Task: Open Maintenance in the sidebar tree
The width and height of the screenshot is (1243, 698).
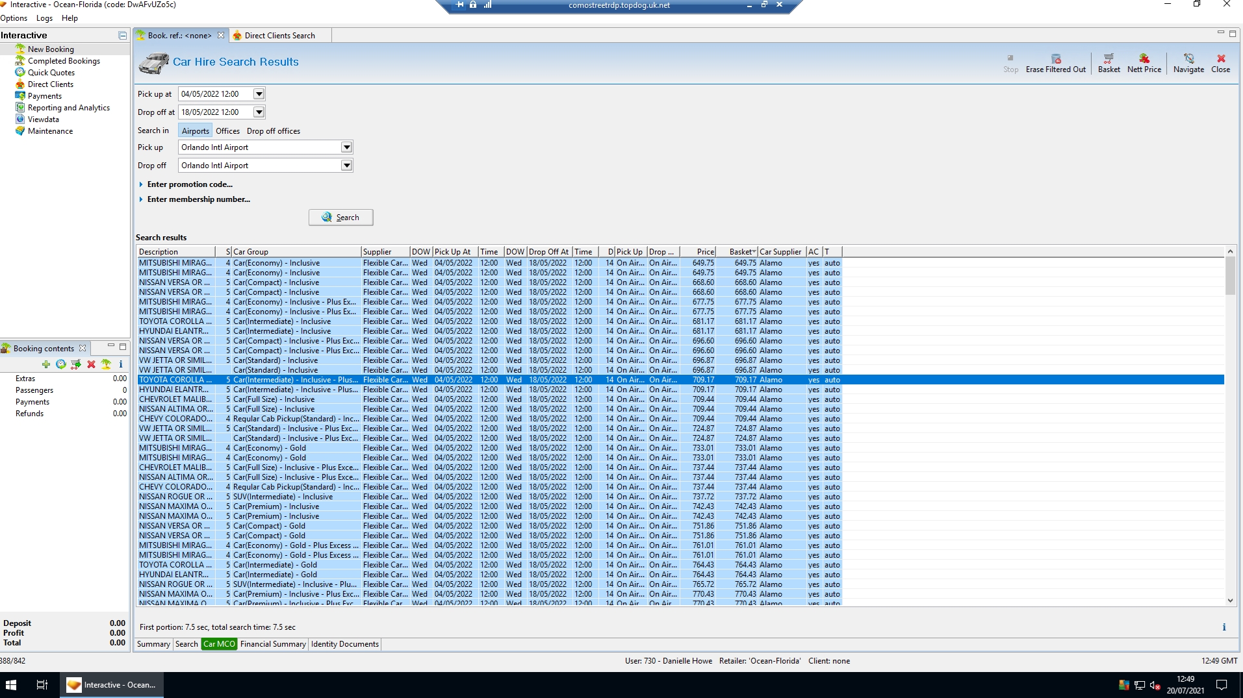Action: click(x=50, y=131)
